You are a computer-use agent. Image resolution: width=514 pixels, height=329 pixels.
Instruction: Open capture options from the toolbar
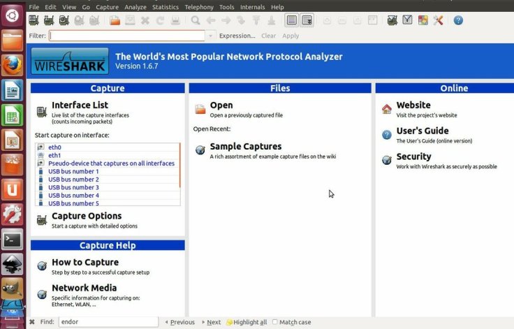coord(49,20)
